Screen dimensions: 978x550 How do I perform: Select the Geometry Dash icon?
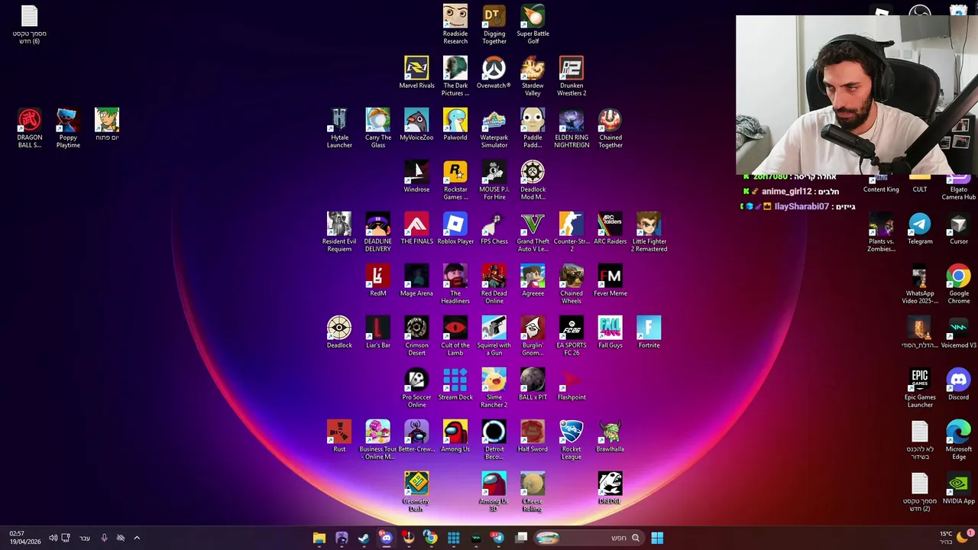tap(416, 492)
